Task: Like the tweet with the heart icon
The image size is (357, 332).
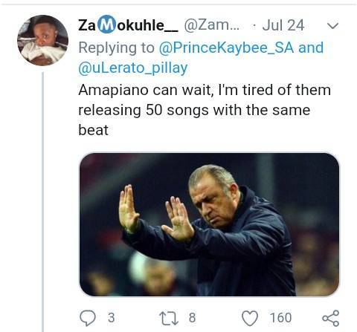Action: tap(250, 318)
